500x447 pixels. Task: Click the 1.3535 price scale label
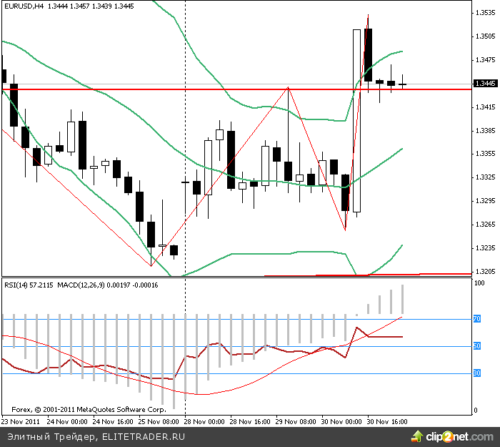click(x=486, y=13)
